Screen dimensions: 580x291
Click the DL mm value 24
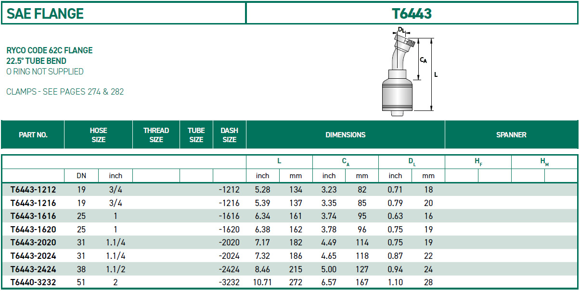tap(428, 269)
